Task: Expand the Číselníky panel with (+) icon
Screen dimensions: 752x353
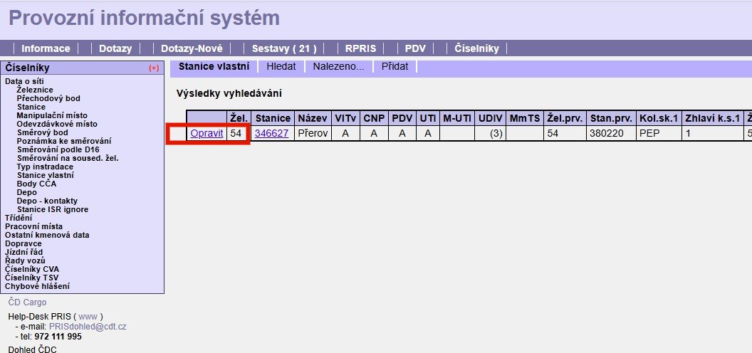Action: coord(153,68)
